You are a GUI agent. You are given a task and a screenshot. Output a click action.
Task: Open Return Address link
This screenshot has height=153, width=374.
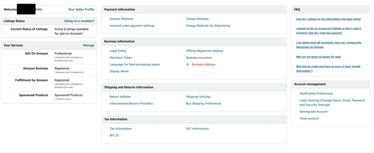click(x=120, y=97)
